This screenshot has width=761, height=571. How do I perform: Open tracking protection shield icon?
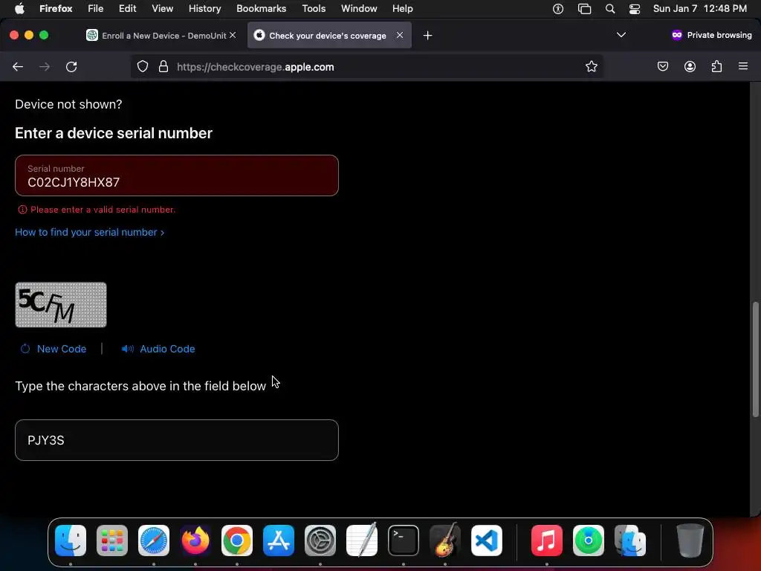[x=142, y=66]
